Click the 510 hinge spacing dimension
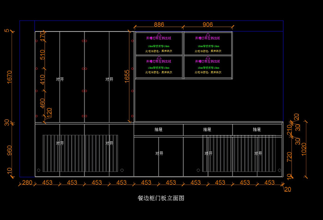The width and height of the screenshot is (323, 220). tap(43, 55)
